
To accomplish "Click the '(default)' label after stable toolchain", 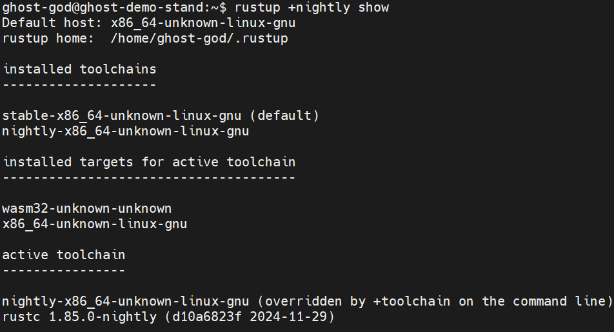I will [284, 116].
